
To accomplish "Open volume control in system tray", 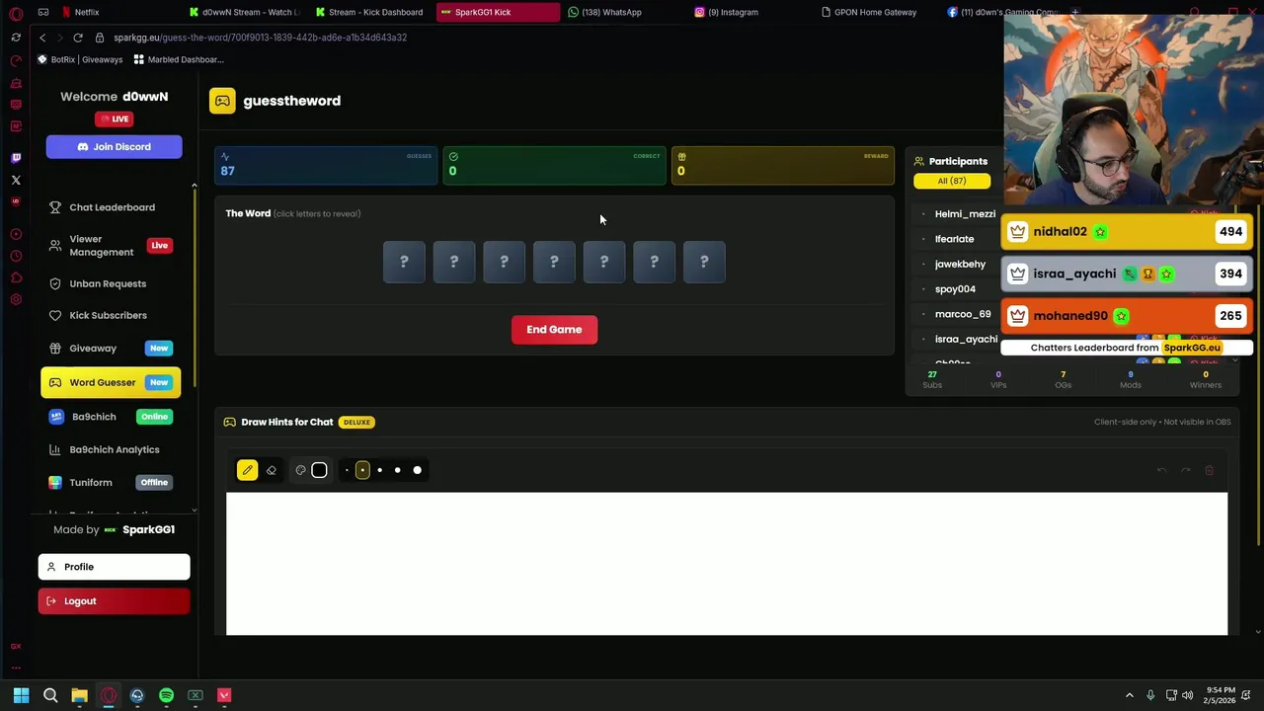I will (1187, 695).
